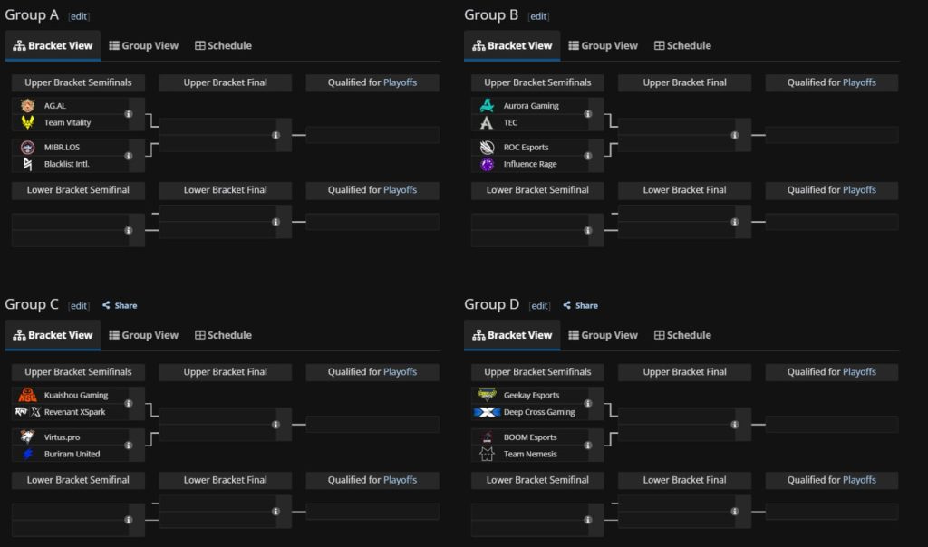The height and width of the screenshot is (547, 928).
Task: Open match info for Aurora Gaming vs TEC
Action: point(587,114)
